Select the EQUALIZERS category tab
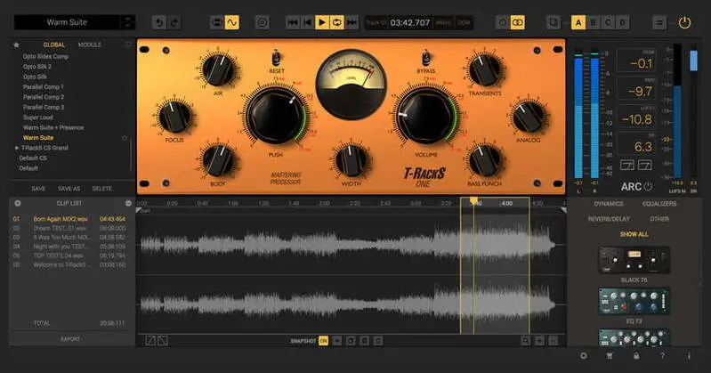Screen dimensions: 711x373 (659, 204)
